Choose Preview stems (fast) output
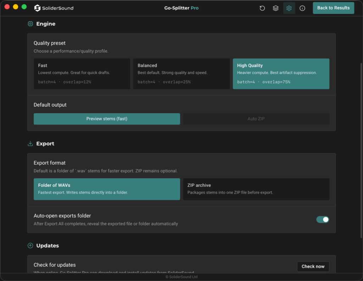The image size is (363, 281). tap(107, 119)
